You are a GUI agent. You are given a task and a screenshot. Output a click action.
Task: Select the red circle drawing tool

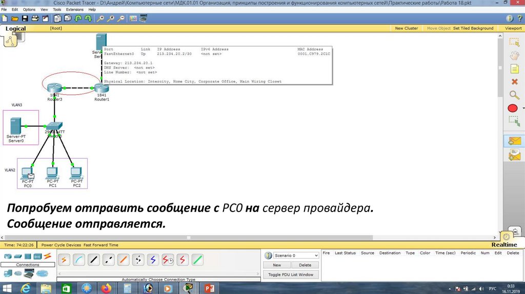(512, 108)
